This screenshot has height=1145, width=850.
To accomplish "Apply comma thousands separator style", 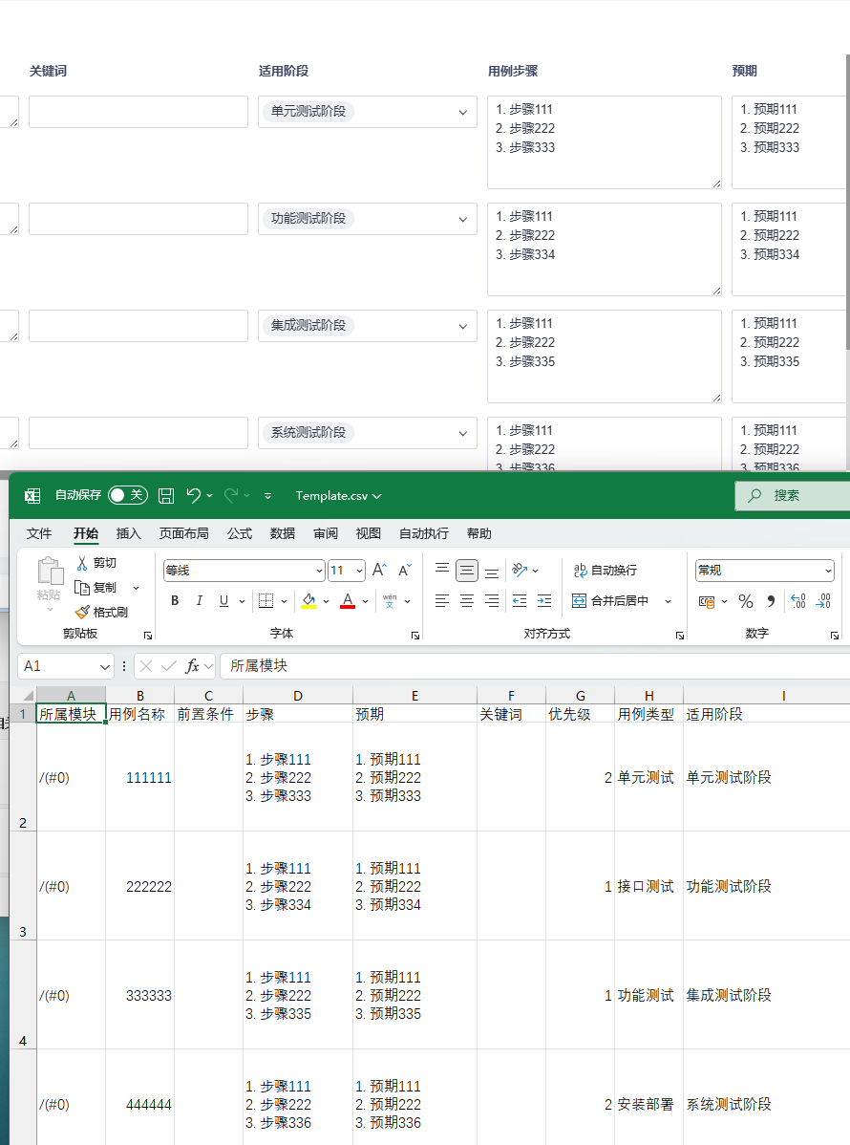I will click(771, 601).
